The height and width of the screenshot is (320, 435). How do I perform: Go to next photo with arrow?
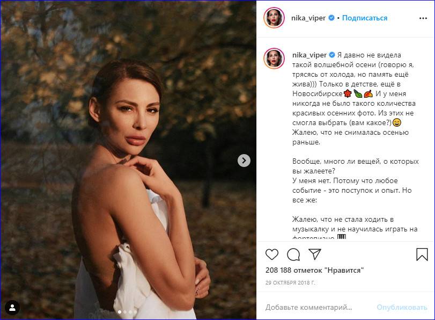pos(244,160)
